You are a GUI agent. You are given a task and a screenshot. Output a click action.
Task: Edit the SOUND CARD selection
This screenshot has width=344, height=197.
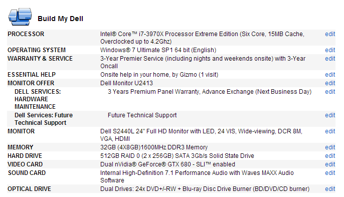click(330, 173)
